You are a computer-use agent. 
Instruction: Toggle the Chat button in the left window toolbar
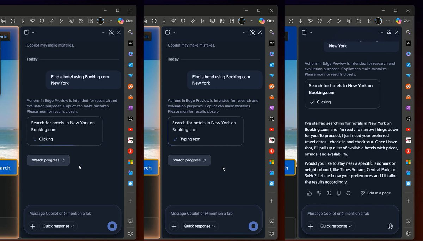coord(125,21)
